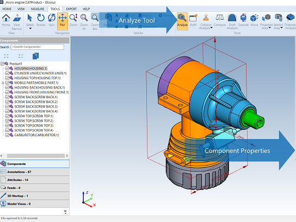296x222 pixels.
Task: Select the Move tool
Action: pyautogui.click(x=254, y=20)
